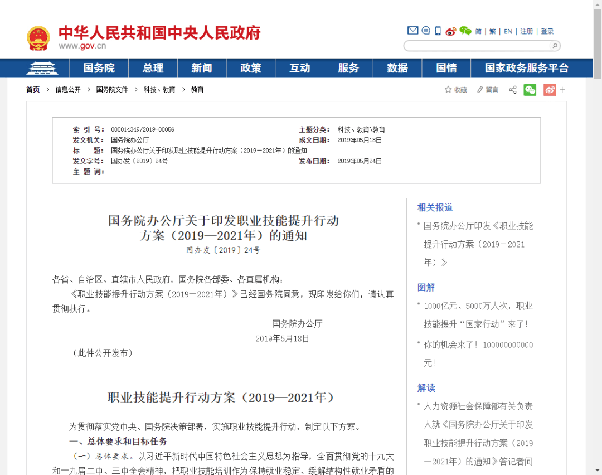
Task: Click the 注册 link
Action: pos(527,31)
